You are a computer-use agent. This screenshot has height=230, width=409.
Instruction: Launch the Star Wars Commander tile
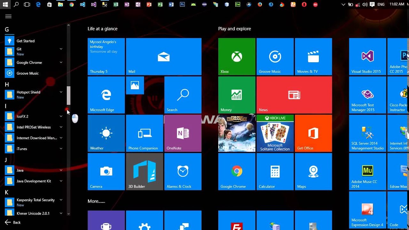(237, 133)
